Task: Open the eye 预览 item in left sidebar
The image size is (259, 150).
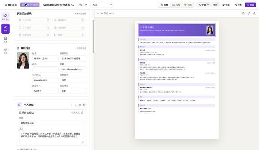Action: point(6,51)
